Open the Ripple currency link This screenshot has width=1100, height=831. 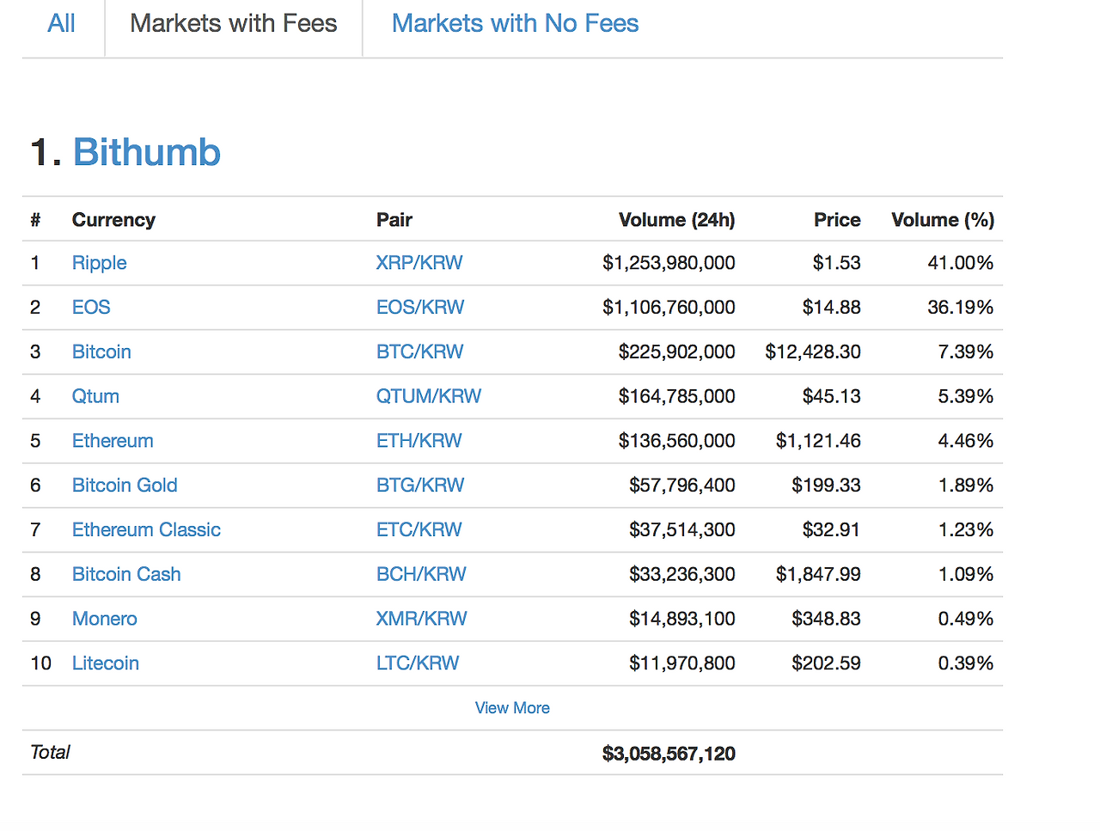[100, 263]
